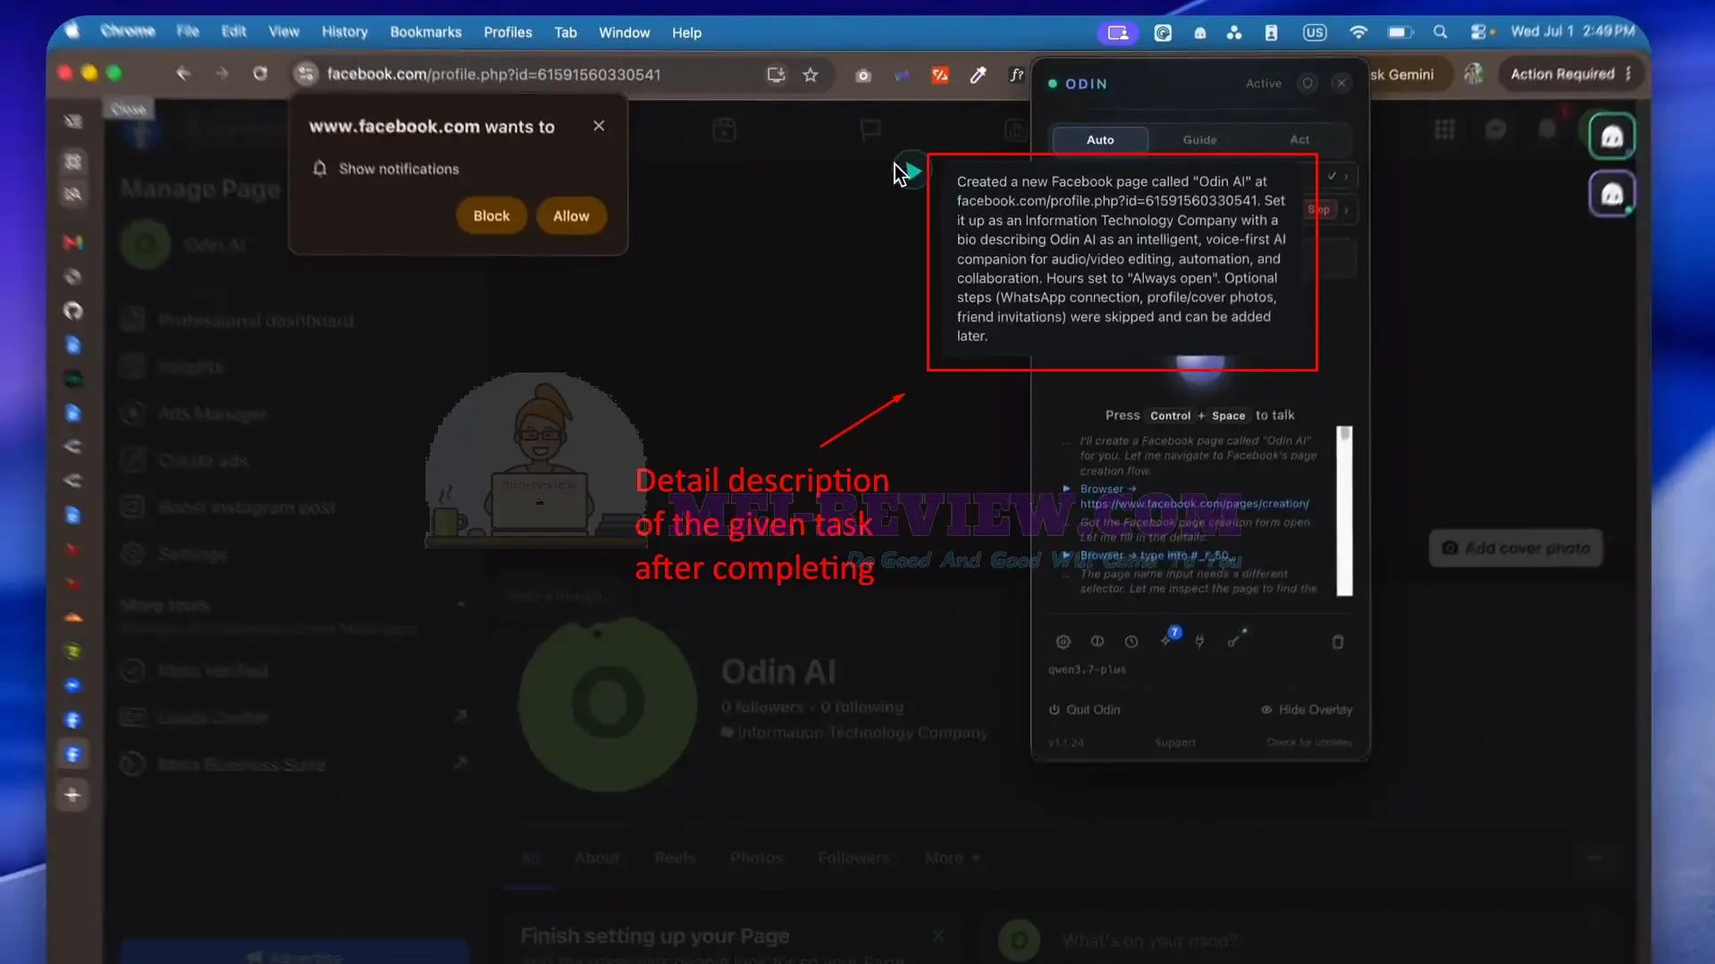This screenshot has width=1715, height=964.
Task: Open macOS Spotlight search icon
Action: click(1440, 32)
